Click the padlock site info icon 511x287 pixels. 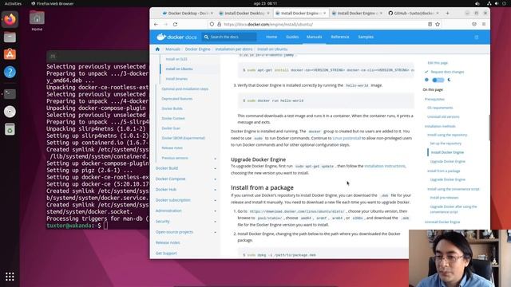point(219,25)
